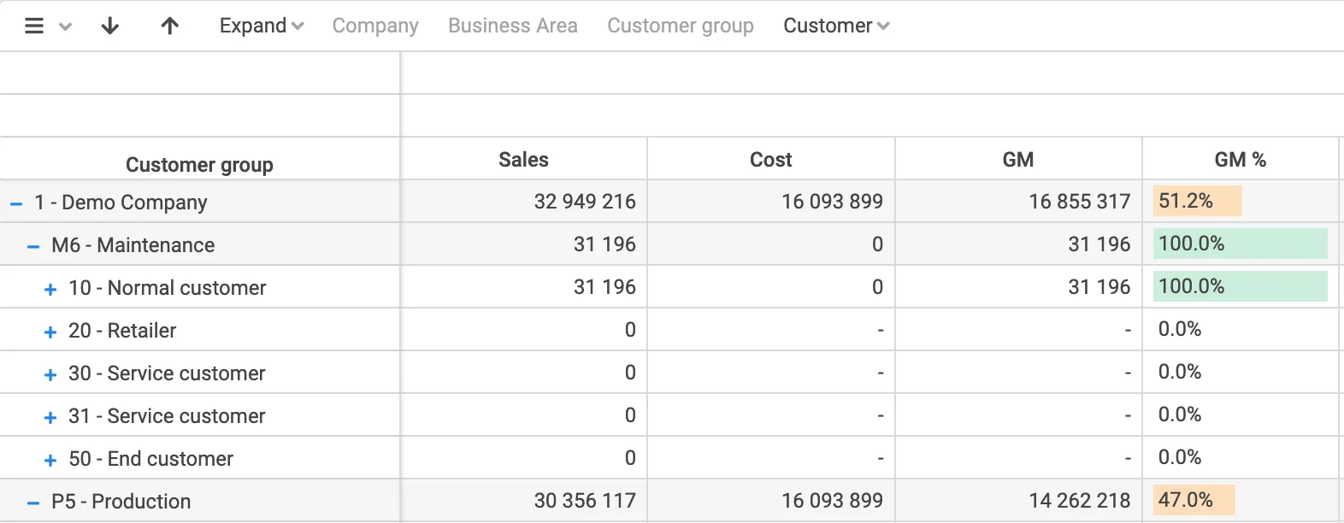Collapse the 1 - Demo Company row

[16, 203]
